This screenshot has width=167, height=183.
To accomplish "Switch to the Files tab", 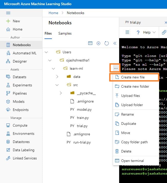I will (48, 34).
